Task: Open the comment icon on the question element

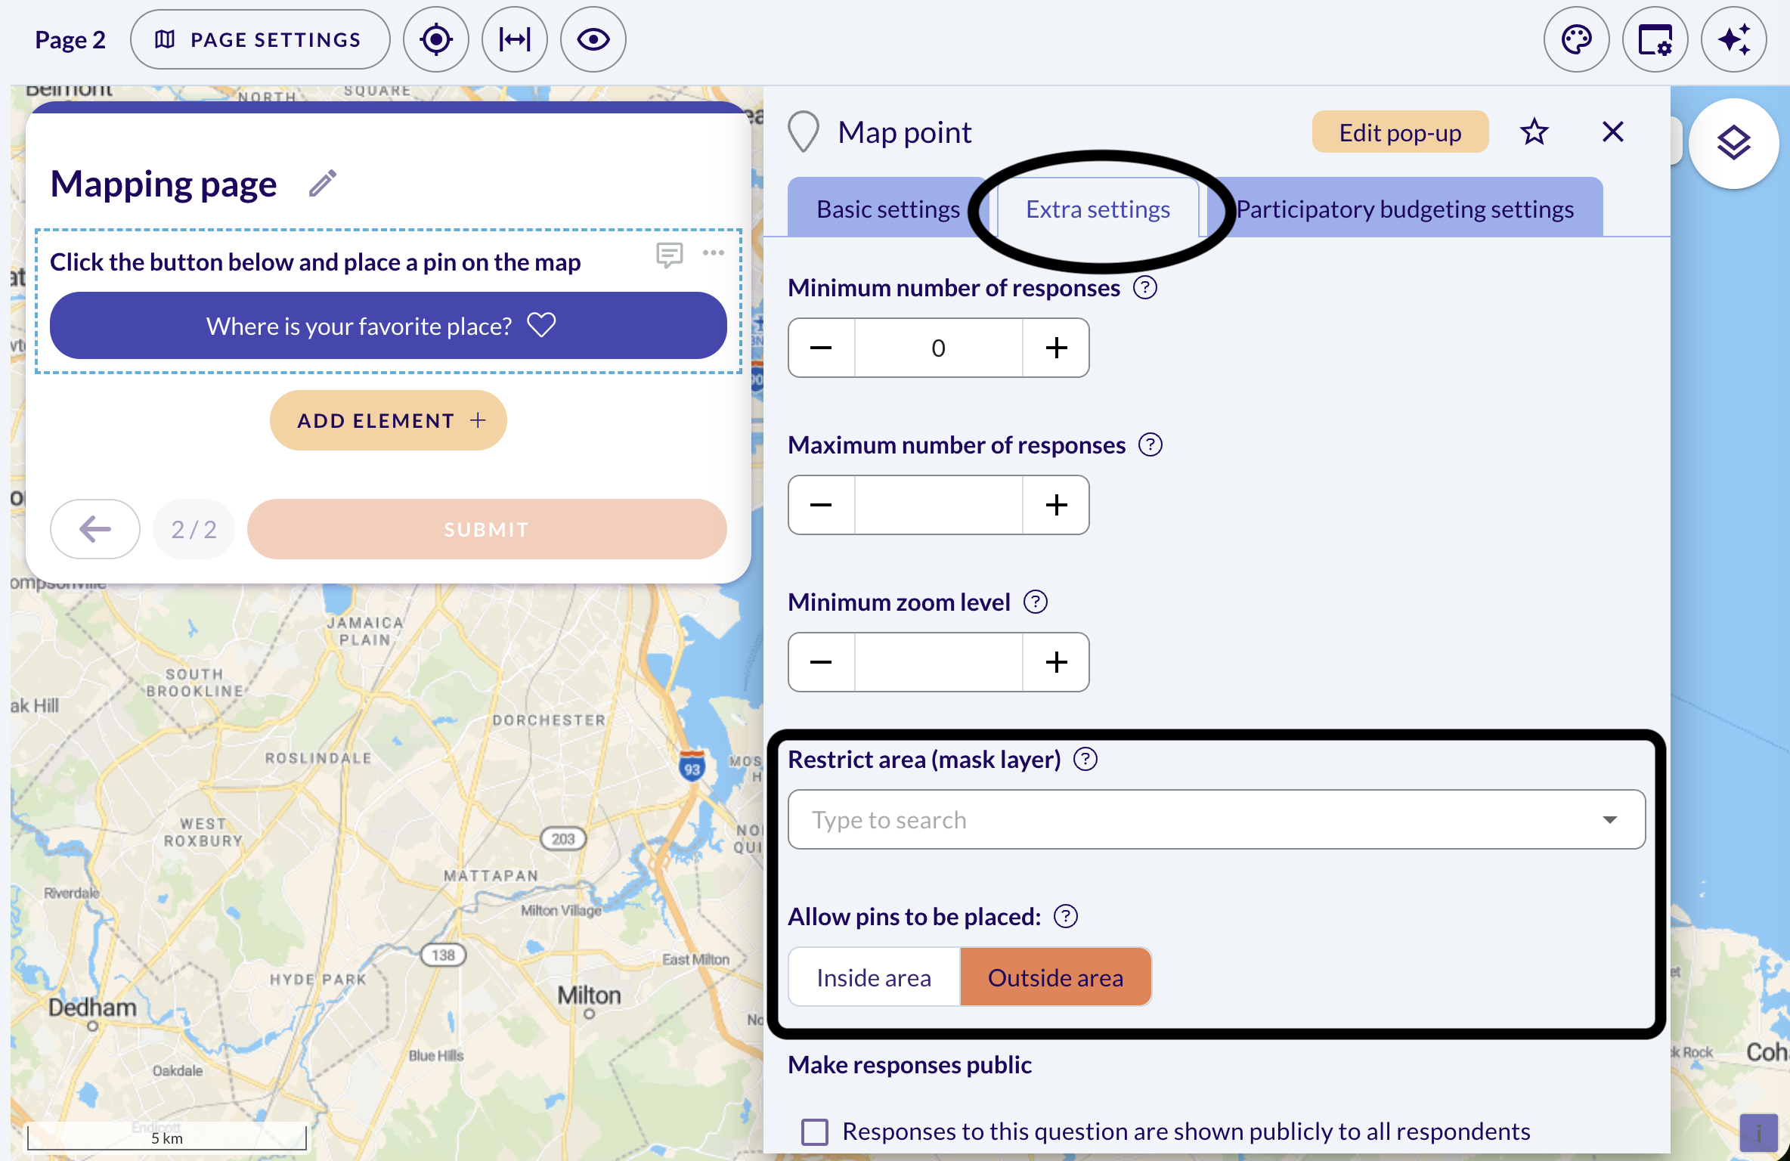Action: coord(669,255)
